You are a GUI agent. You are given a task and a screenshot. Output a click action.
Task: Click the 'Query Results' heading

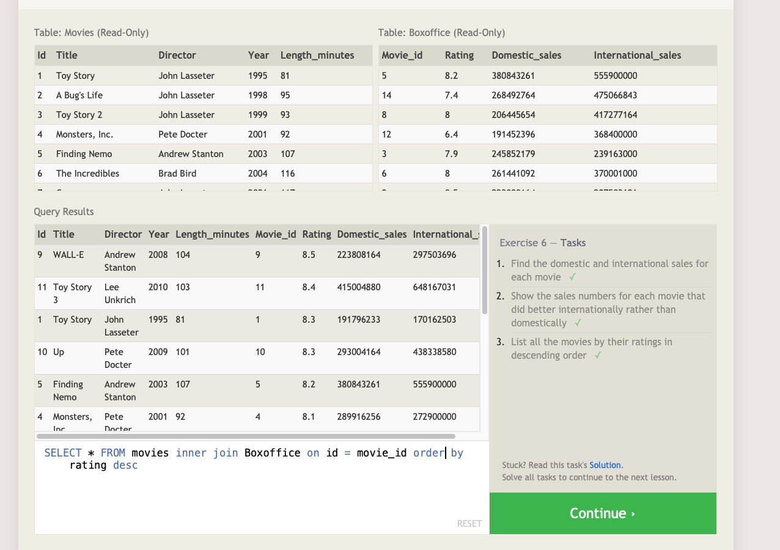64,211
